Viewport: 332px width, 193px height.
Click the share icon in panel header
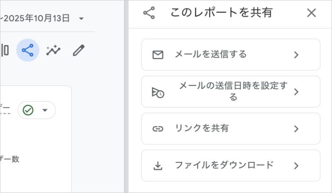149,13
